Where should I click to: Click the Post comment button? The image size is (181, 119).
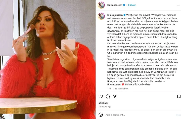point(178,115)
